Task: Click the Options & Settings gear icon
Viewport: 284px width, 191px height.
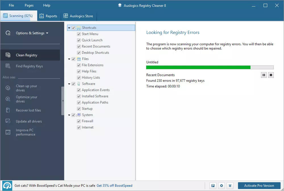Action: coord(8,33)
